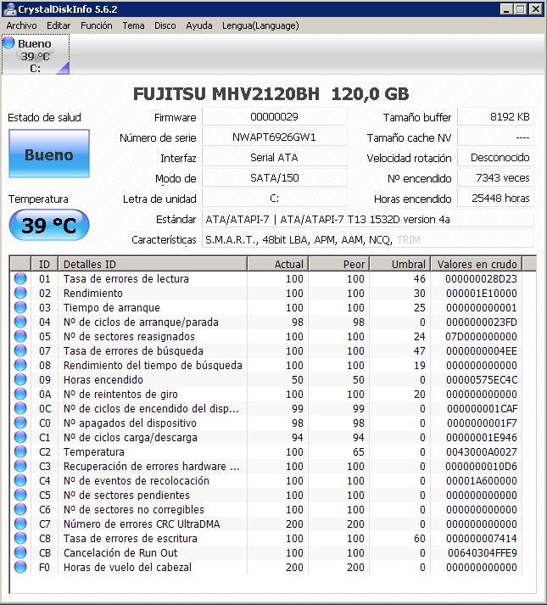The height and width of the screenshot is (605, 547).
Task: Click status orb for Horas de vuelo del cabezal
Action: (x=20, y=567)
